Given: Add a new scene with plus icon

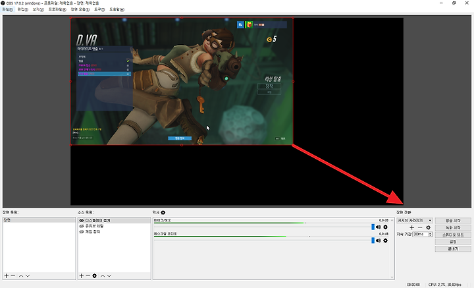Looking at the screenshot, I should point(7,276).
